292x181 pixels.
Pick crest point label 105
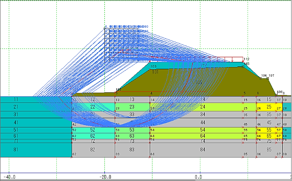coord(247,64)
